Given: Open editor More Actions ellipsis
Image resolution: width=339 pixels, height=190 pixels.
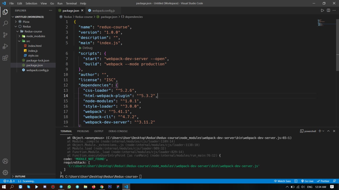Looking at the screenshot, I should click(334, 11).
